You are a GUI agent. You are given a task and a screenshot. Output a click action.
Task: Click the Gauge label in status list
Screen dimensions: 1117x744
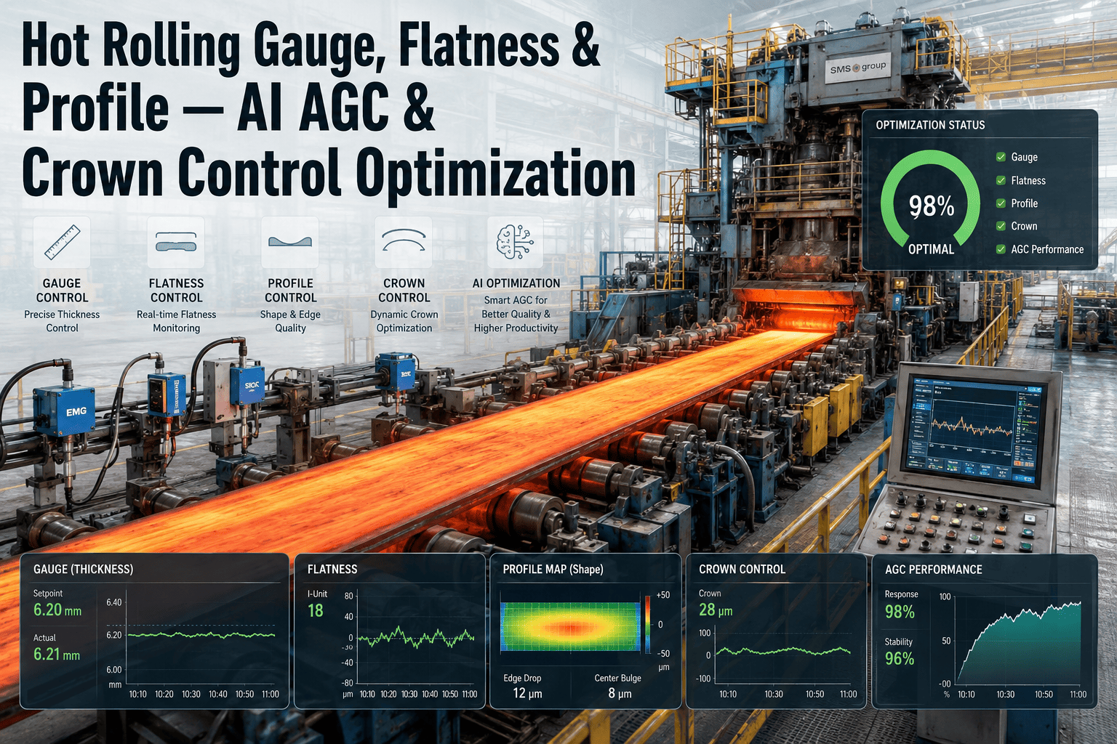[1024, 157]
